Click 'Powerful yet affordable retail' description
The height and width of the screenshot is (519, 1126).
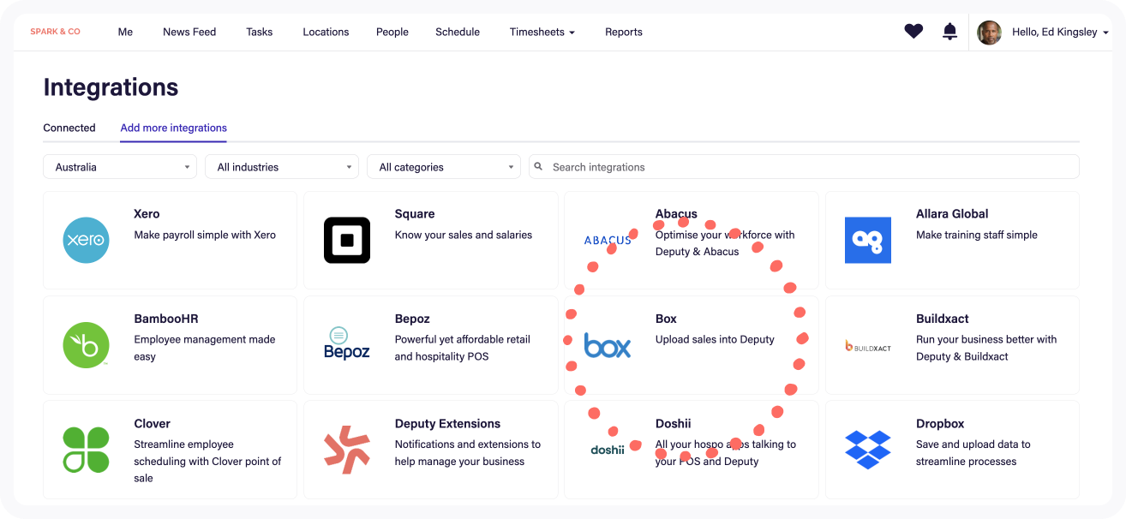click(463, 348)
